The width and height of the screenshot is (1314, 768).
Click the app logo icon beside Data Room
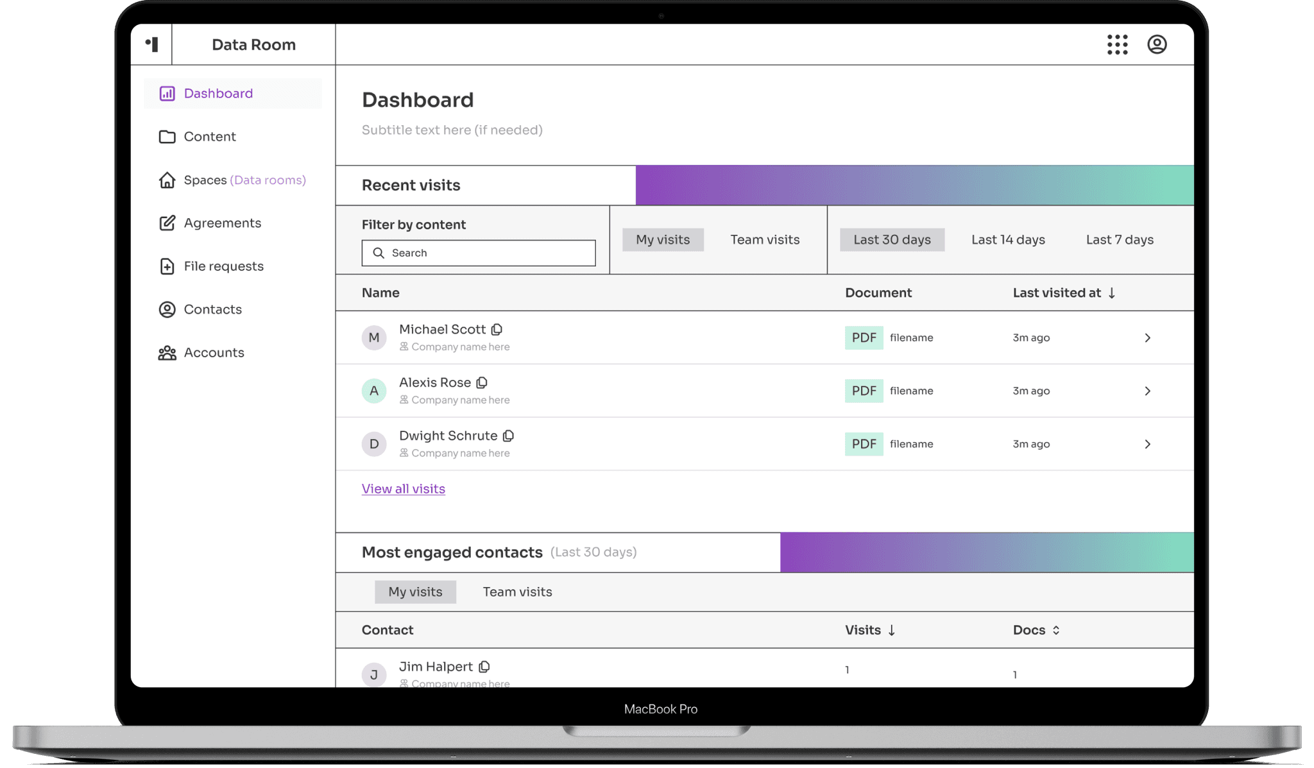[x=152, y=44]
